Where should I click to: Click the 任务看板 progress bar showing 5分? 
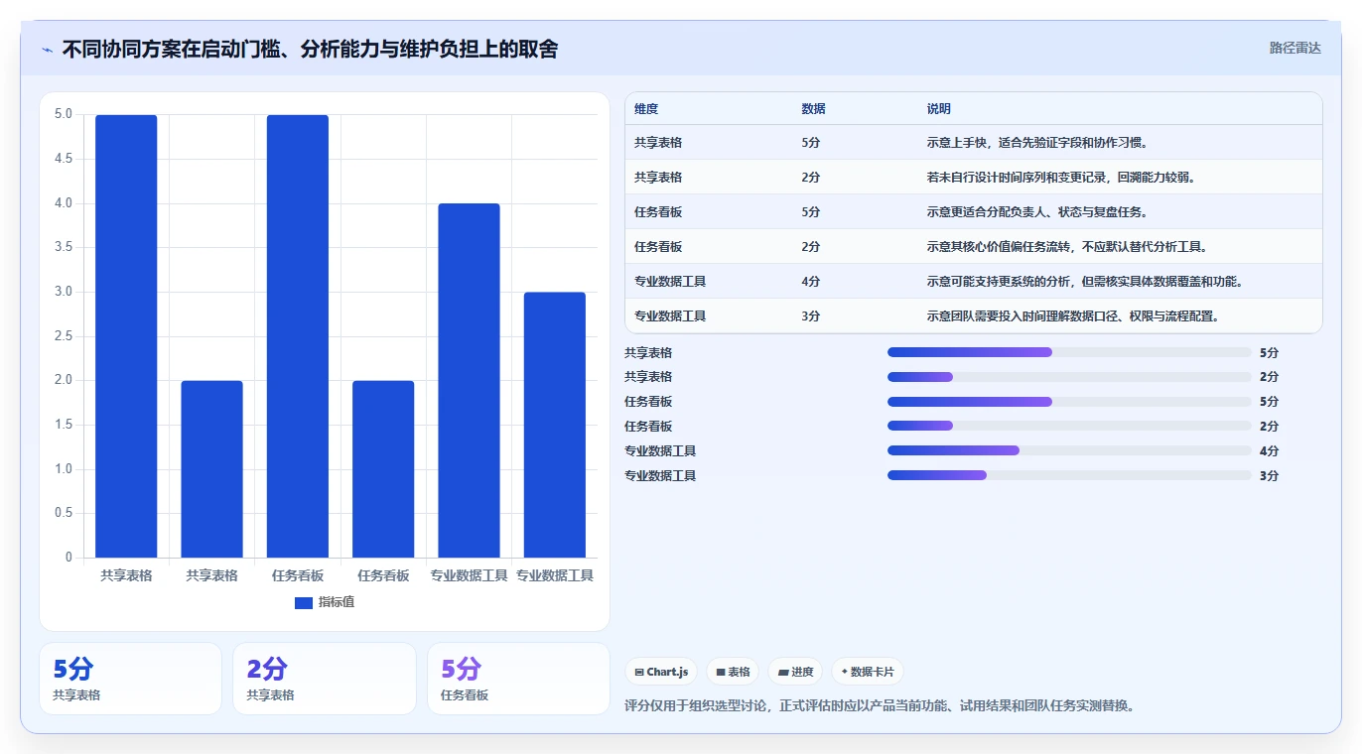coord(1069,402)
